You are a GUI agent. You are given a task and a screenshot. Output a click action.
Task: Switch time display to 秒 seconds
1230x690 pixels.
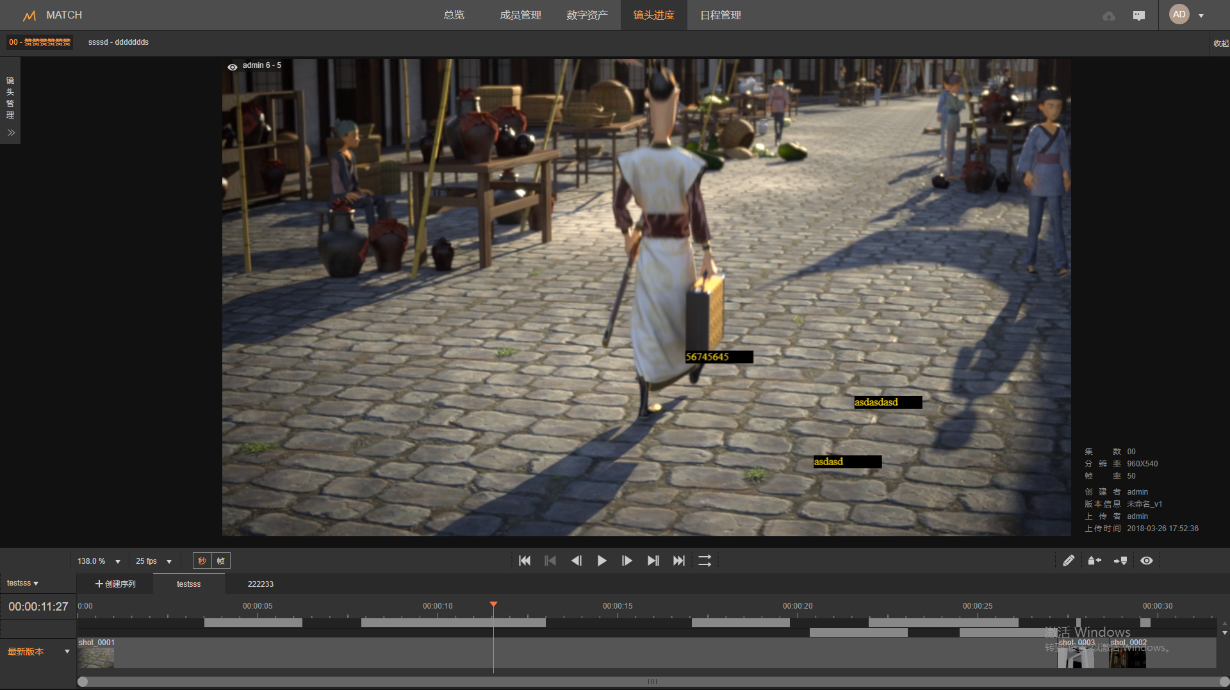click(x=202, y=561)
